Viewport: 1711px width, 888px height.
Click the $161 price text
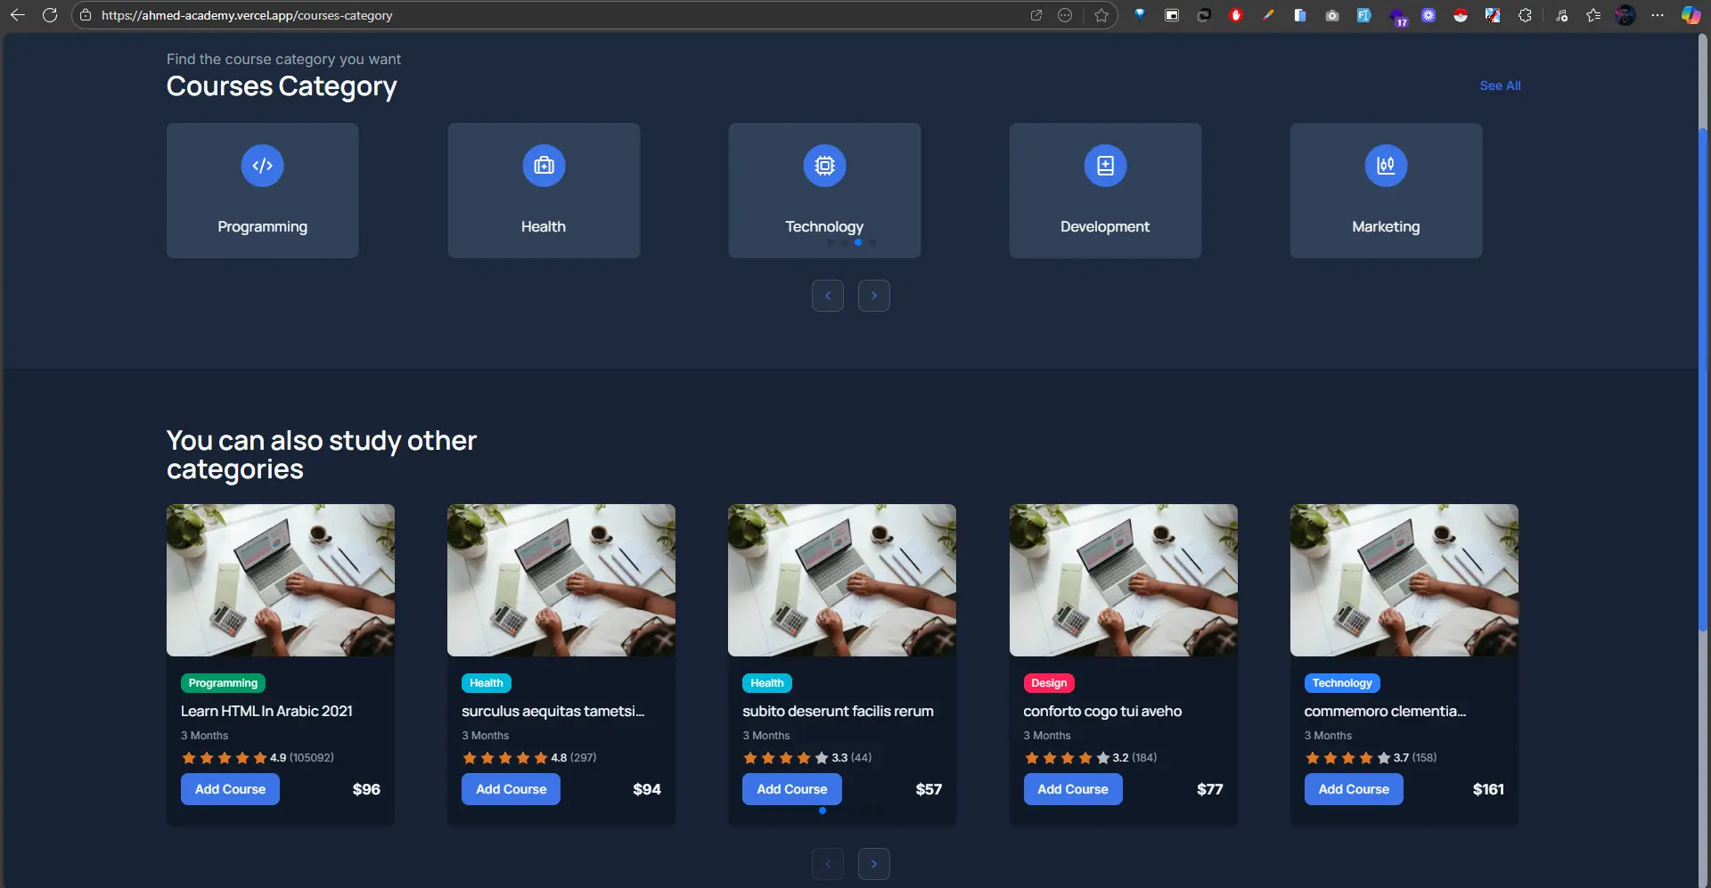(1488, 789)
